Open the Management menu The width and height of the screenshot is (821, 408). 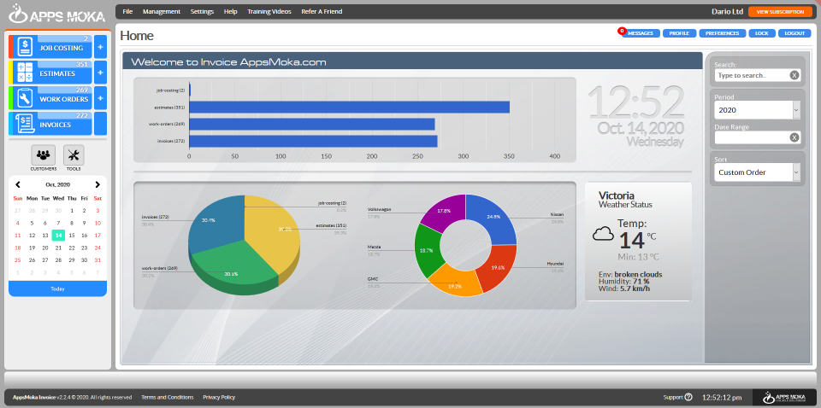pyautogui.click(x=162, y=11)
